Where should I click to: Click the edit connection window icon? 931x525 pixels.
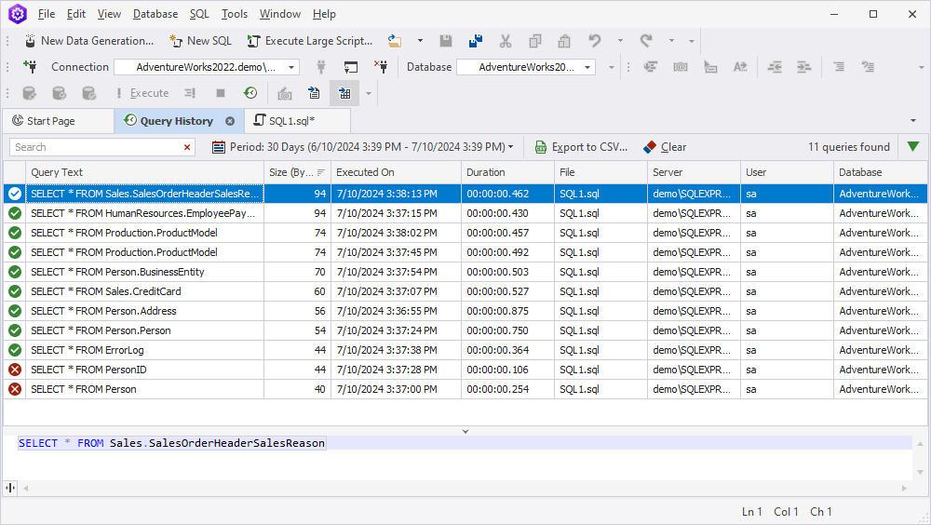pyautogui.click(x=351, y=67)
